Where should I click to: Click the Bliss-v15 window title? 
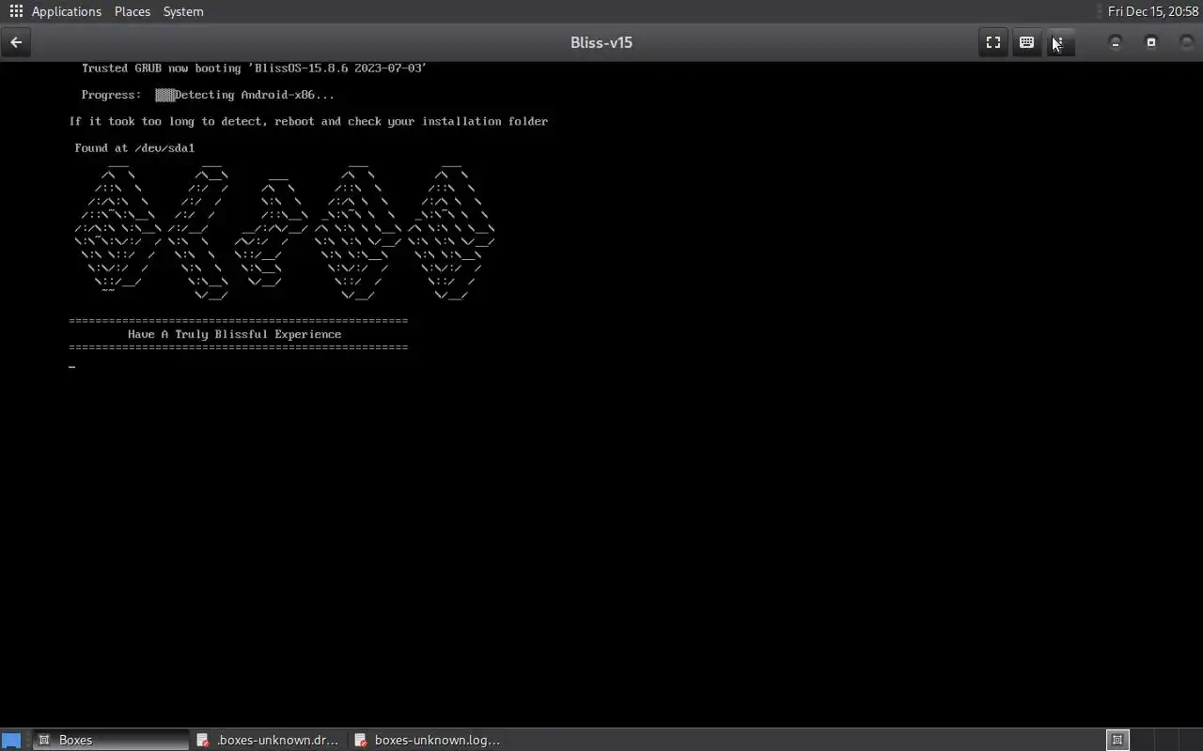tap(601, 42)
